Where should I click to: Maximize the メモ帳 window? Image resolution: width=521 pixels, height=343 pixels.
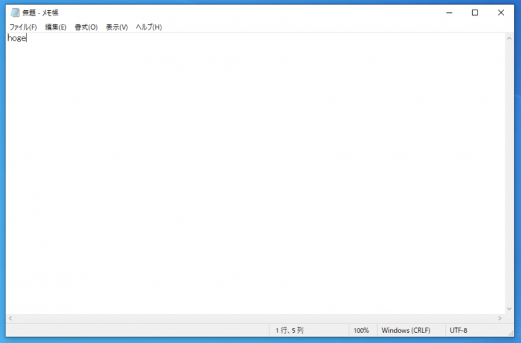tap(475, 13)
